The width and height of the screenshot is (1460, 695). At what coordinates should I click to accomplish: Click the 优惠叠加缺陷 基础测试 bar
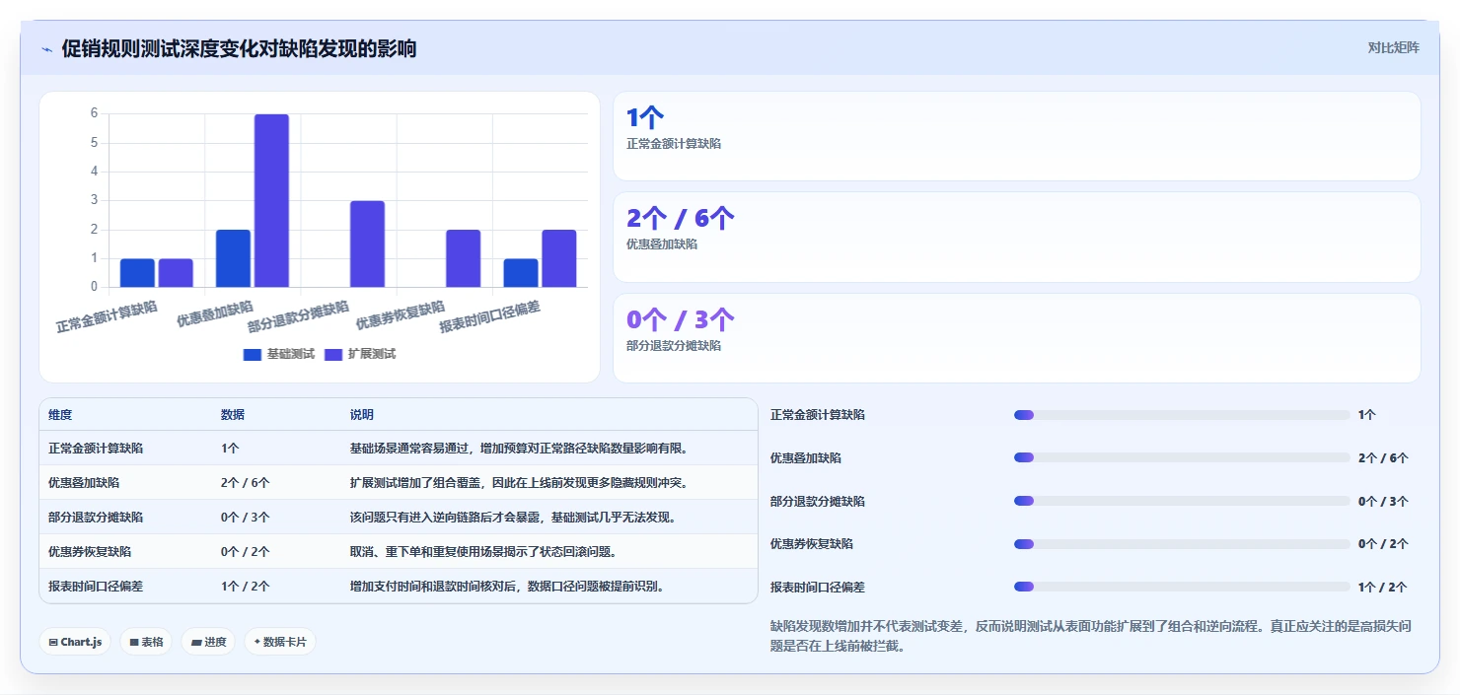click(x=233, y=258)
